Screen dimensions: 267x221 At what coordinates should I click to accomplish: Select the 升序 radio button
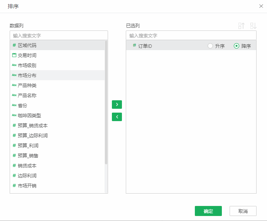[x=210, y=46]
